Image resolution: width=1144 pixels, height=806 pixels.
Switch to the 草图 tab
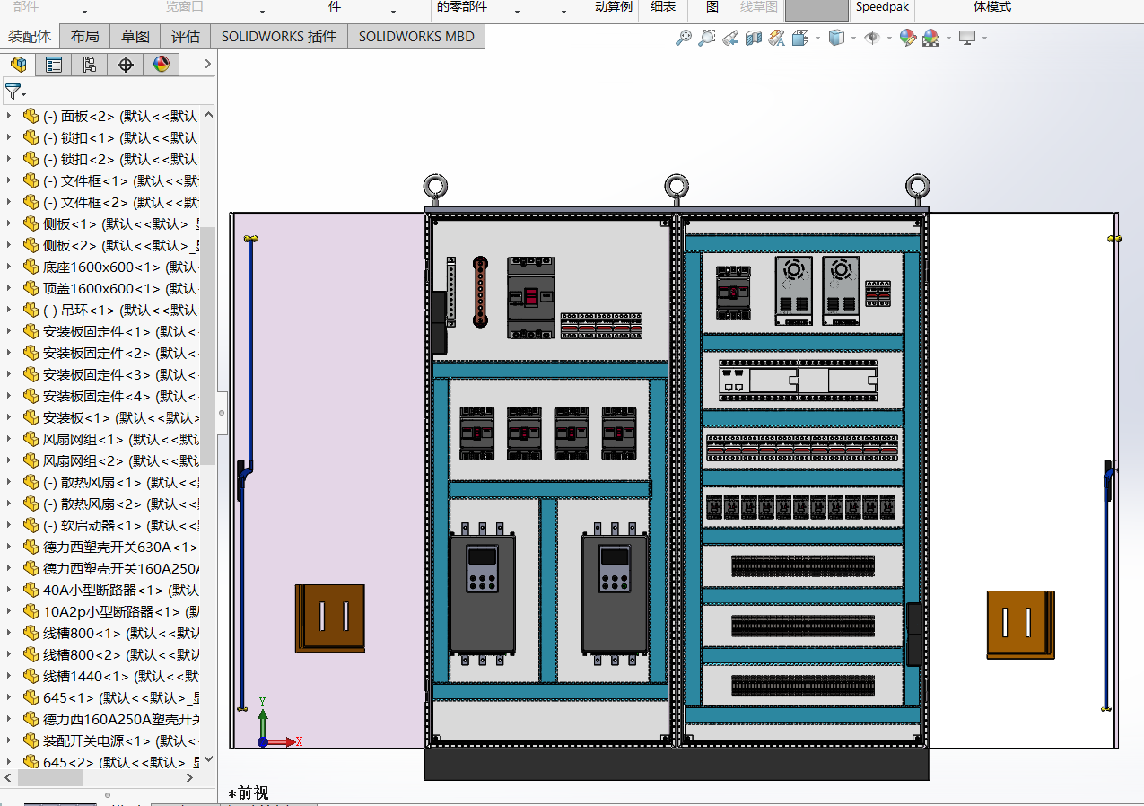[x=135, y=37]
